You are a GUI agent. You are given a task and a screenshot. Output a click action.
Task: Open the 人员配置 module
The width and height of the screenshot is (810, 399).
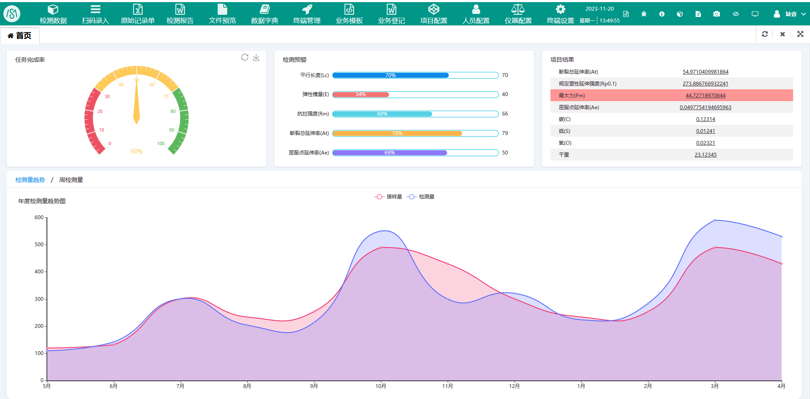[476, 14]
